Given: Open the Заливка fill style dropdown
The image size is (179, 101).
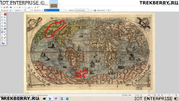Looking at the screenshot, I should [x=82, y=10].
